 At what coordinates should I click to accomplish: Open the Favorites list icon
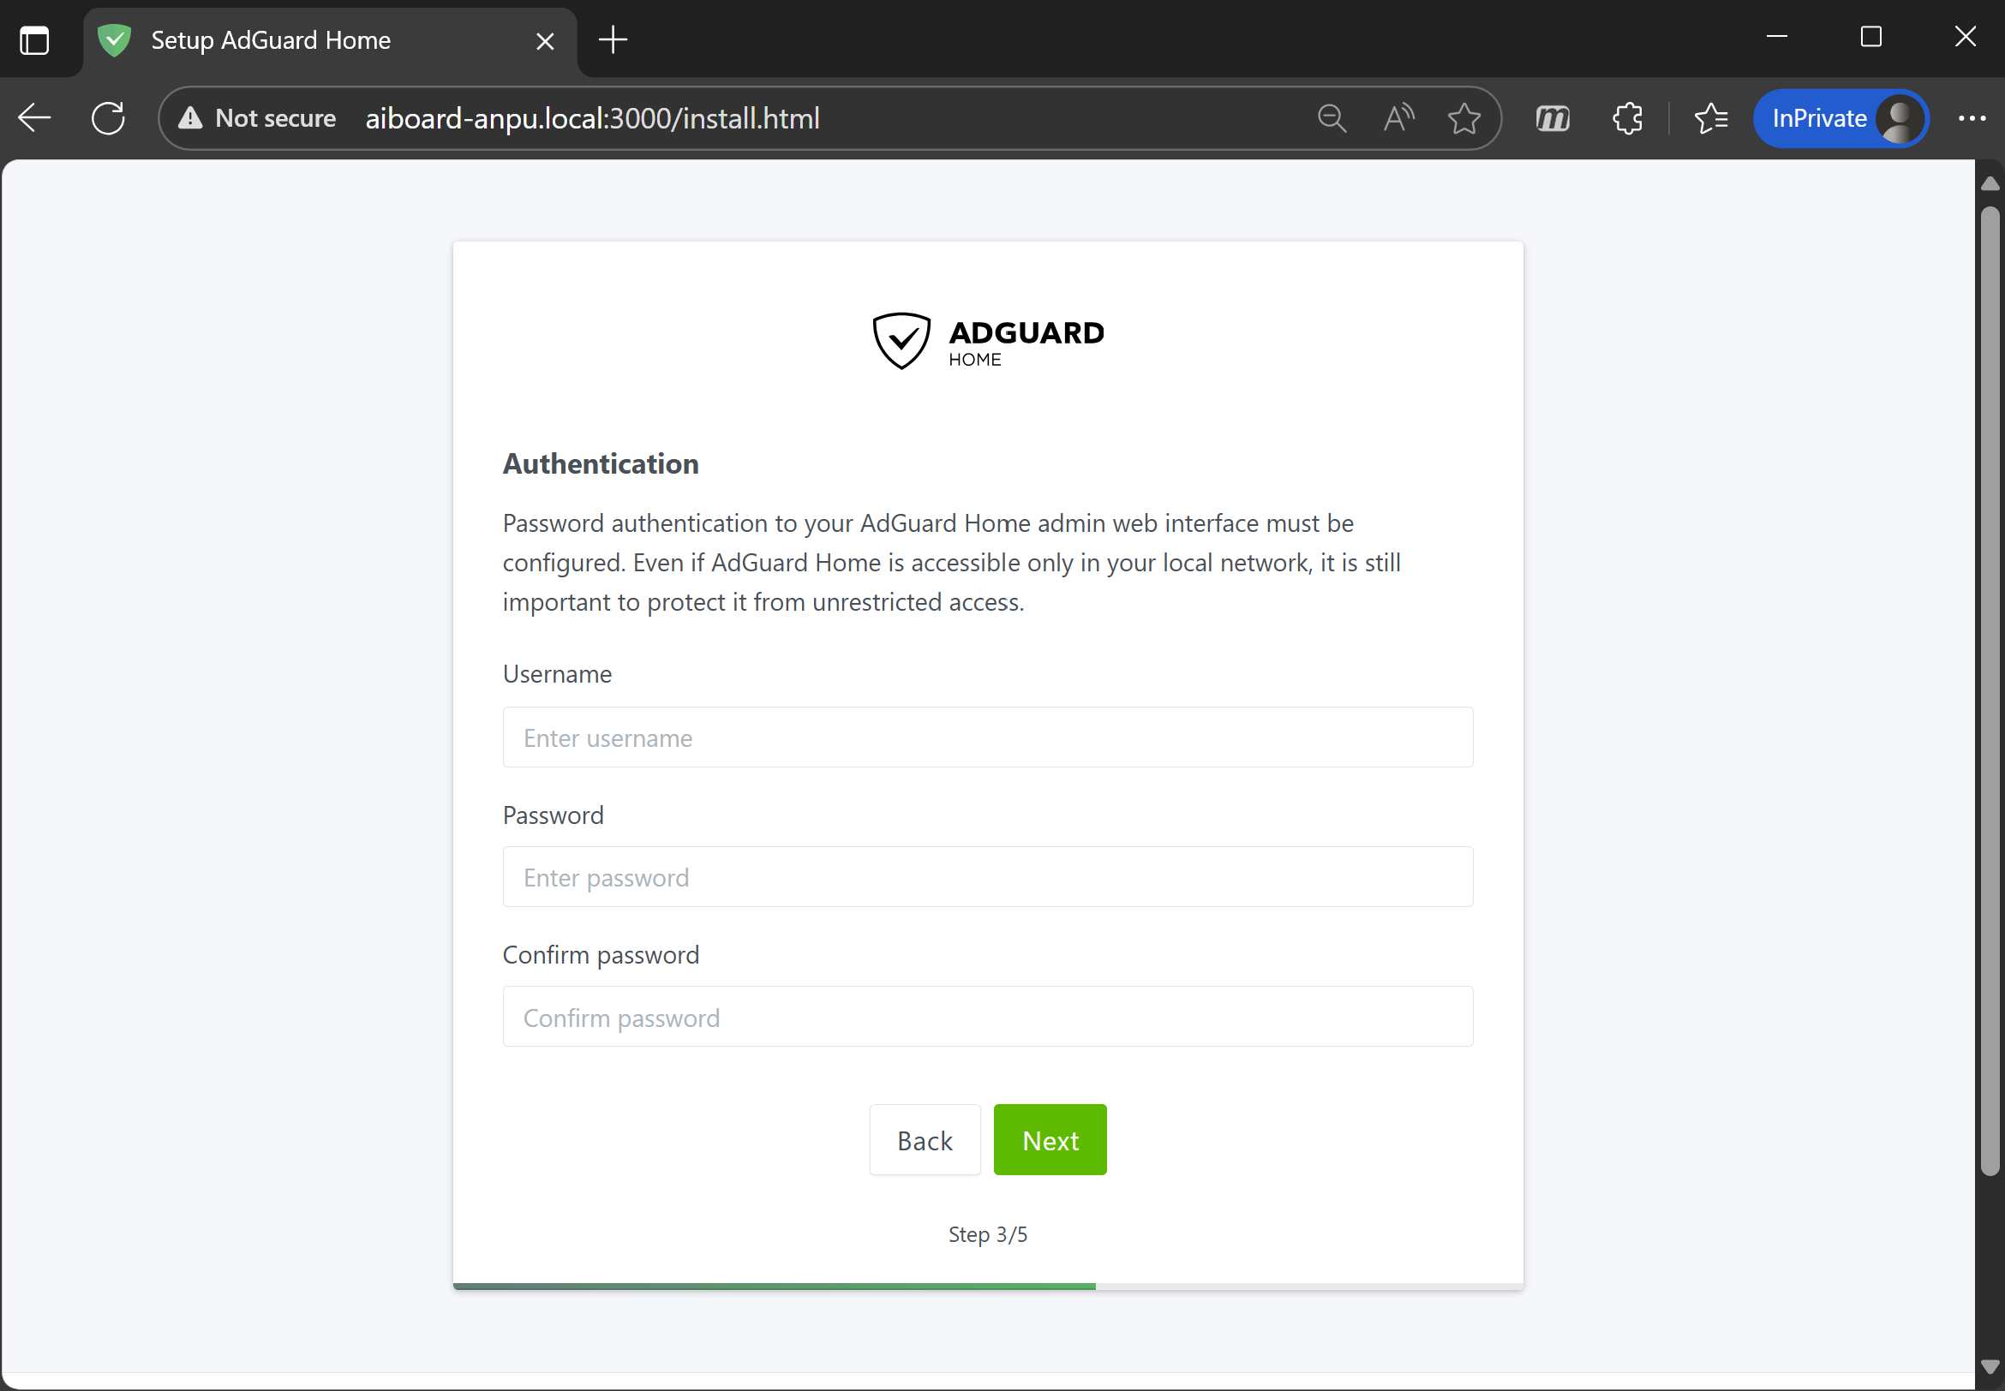[x=1711, y=117]
